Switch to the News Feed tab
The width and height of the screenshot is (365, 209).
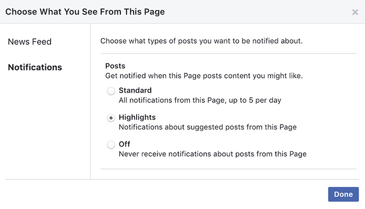point(30,42)
